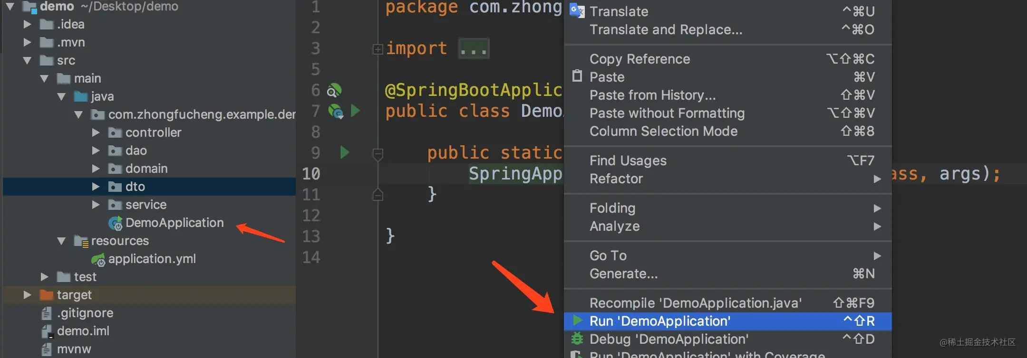Click the demo project module icon
The width and height of the screenshot is (1027, 358).
[29, 7]
